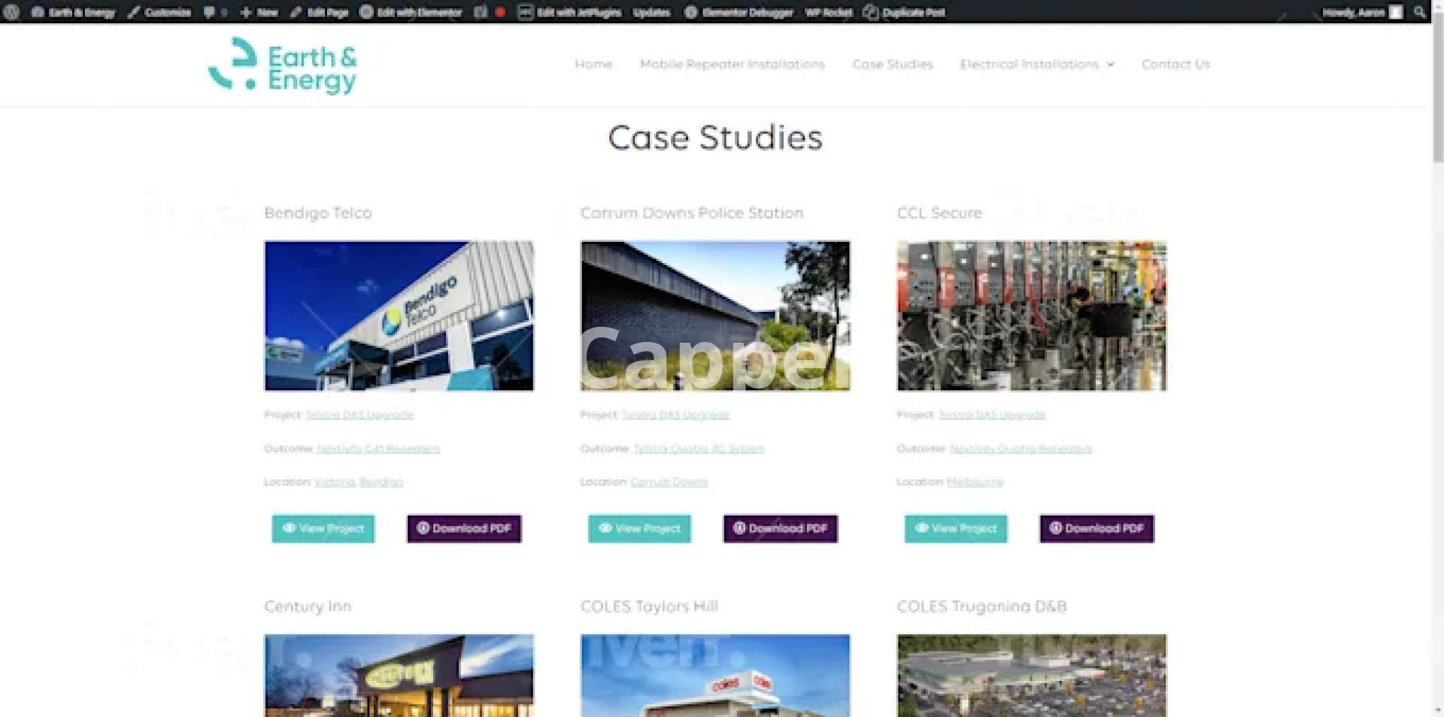The height and width of the screenshot is (717, 1444).
Task: Go to the Home navigation item
Action: coord(593,65)
